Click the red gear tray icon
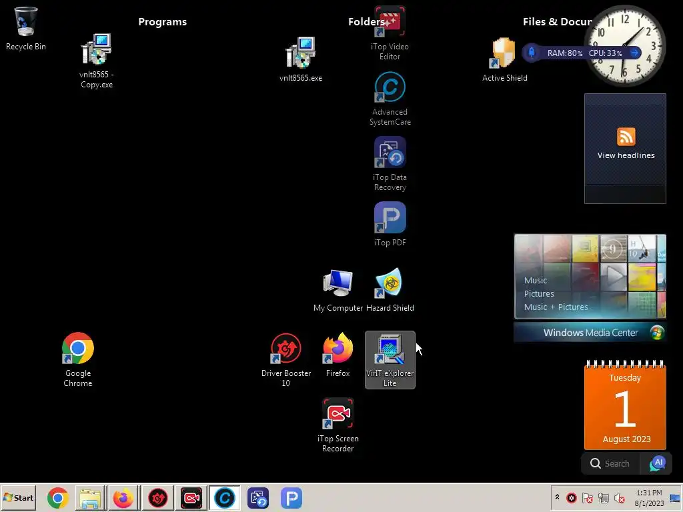This screenshot has width=683, height=512. tap(572, 497)
